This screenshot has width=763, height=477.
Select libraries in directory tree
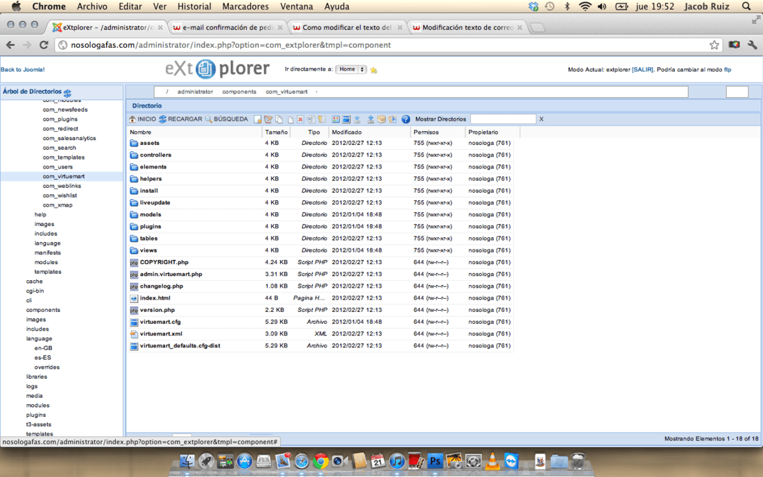(37, 376)
